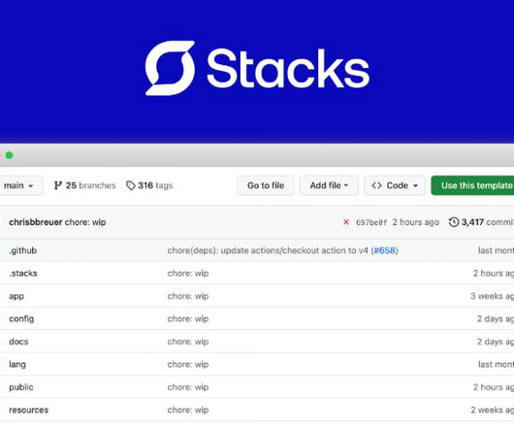514x429 pixels.
Task: Open pull request #658 link
Action: click(x=384, y=250)
